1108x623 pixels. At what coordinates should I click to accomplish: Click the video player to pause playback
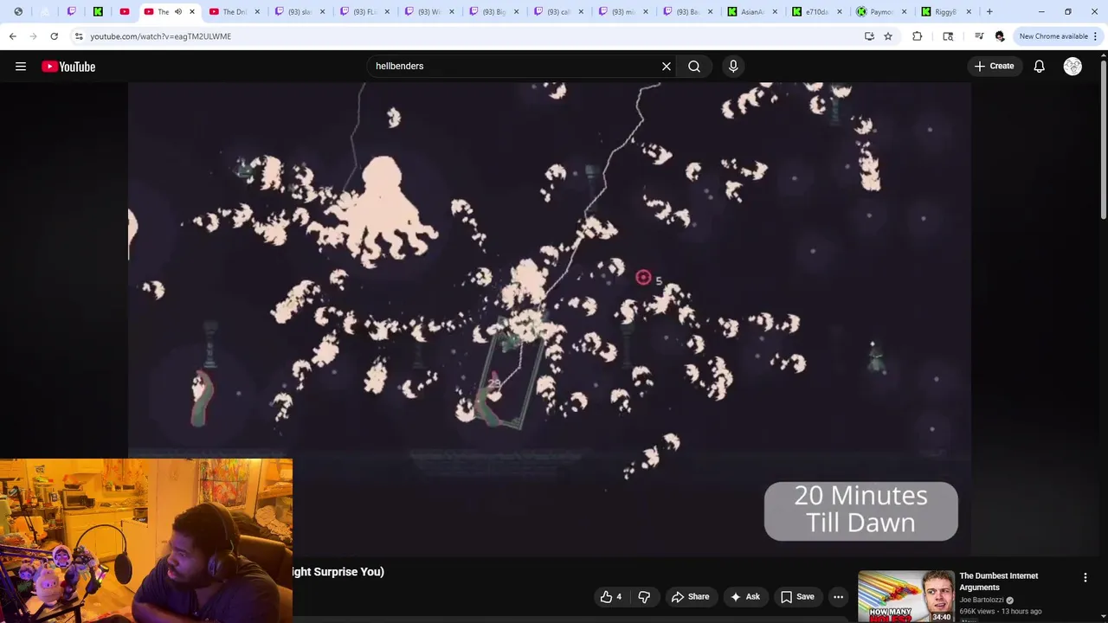tap(549, 320)
